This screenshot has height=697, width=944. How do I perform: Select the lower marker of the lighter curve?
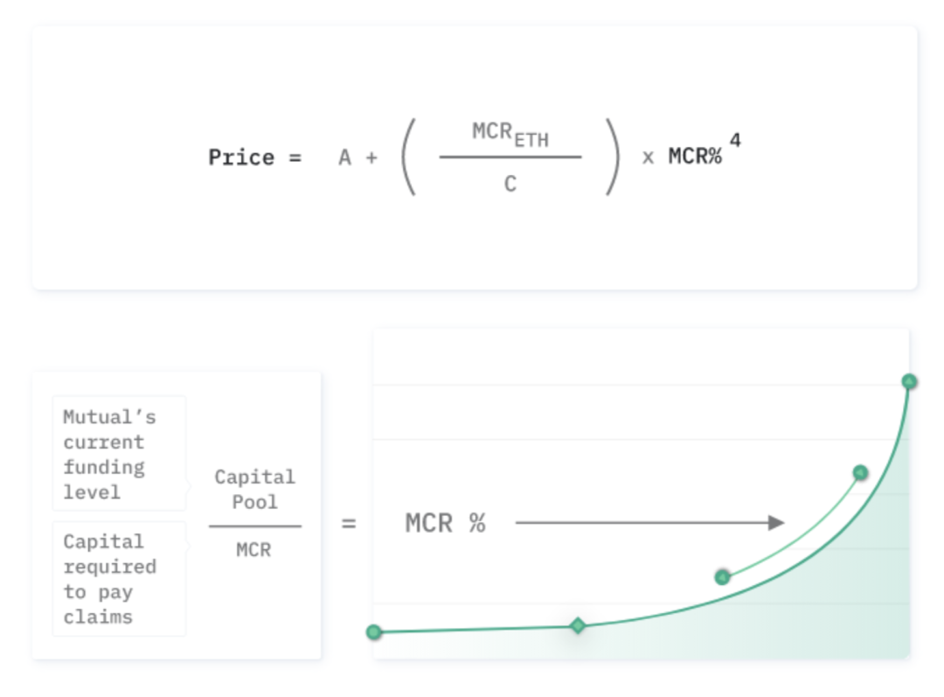722,577
